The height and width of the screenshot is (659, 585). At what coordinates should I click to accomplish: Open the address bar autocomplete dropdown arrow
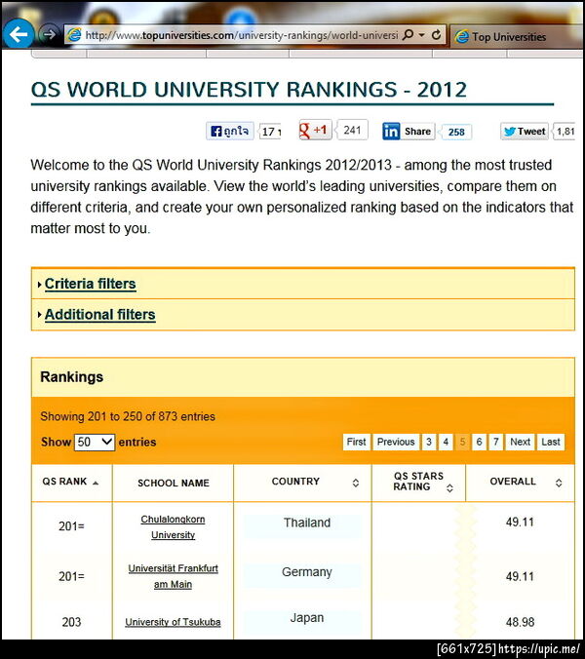[421, 35]
